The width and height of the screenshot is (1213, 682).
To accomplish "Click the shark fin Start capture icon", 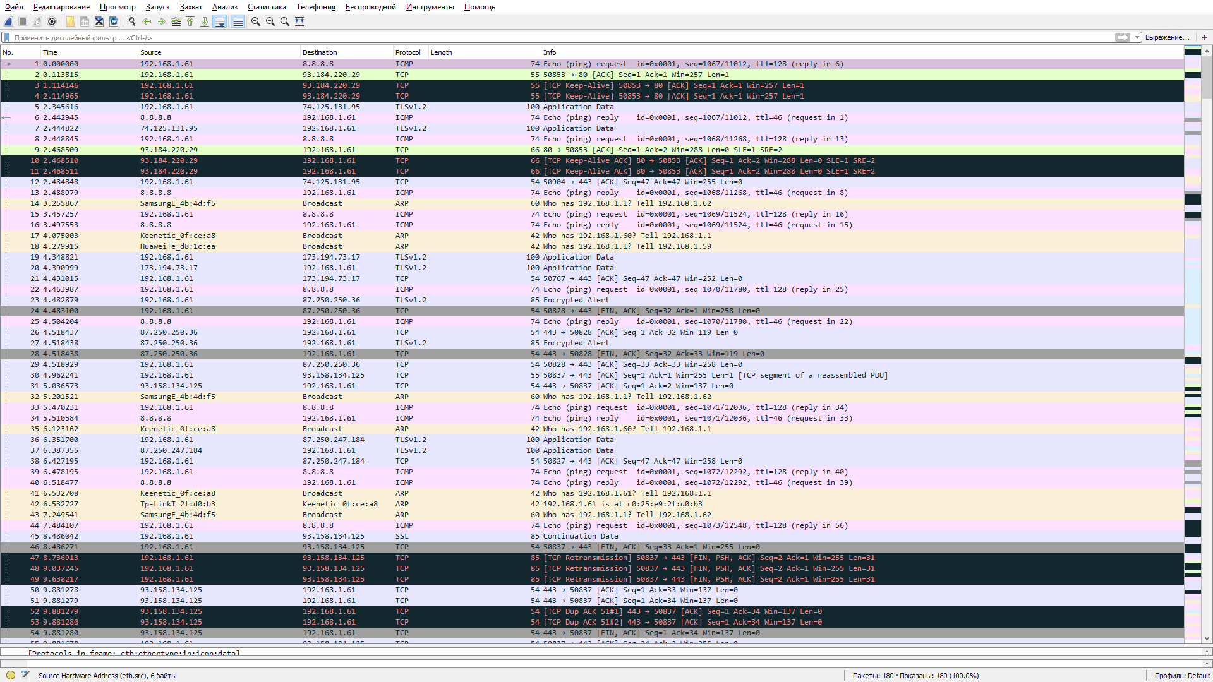I will pos(9,21).
